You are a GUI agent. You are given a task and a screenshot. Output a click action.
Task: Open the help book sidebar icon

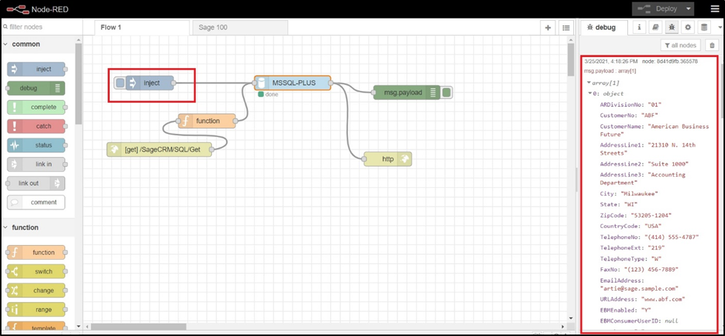pyautogui.click(x=655, y=27)
